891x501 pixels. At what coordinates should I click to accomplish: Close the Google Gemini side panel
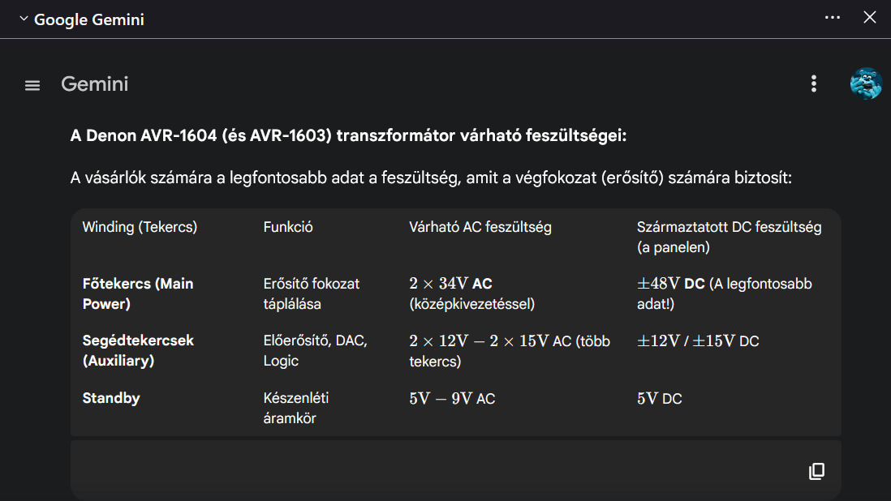[x=870, y=17]
